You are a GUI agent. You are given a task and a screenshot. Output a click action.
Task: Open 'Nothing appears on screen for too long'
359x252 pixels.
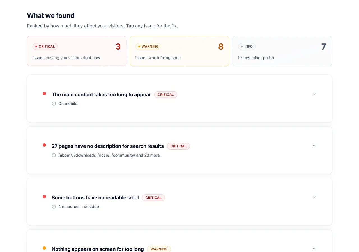98,249
